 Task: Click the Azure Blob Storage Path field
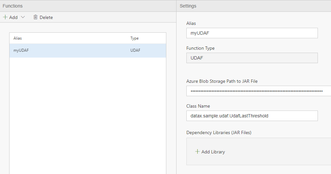[x=259, y=91]
